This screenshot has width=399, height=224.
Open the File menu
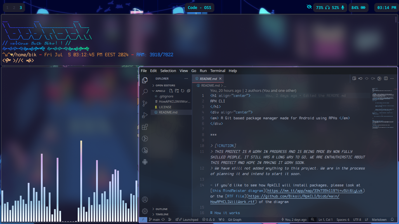(144, 71)
